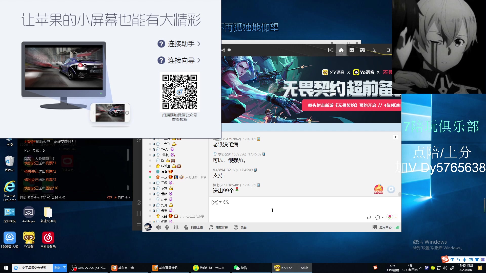Switch to 斗鱼直播伴侣 taskbar item
486x273 pixels.
click(x=170, y=268)
